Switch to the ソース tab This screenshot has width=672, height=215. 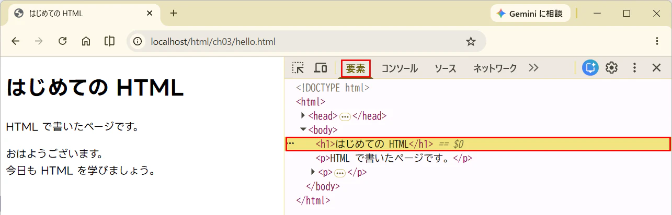click(446, 68)
